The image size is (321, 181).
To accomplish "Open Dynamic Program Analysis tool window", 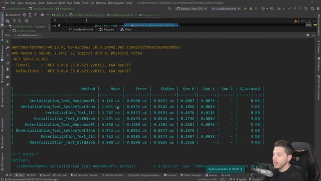I will tap(143, 175).
